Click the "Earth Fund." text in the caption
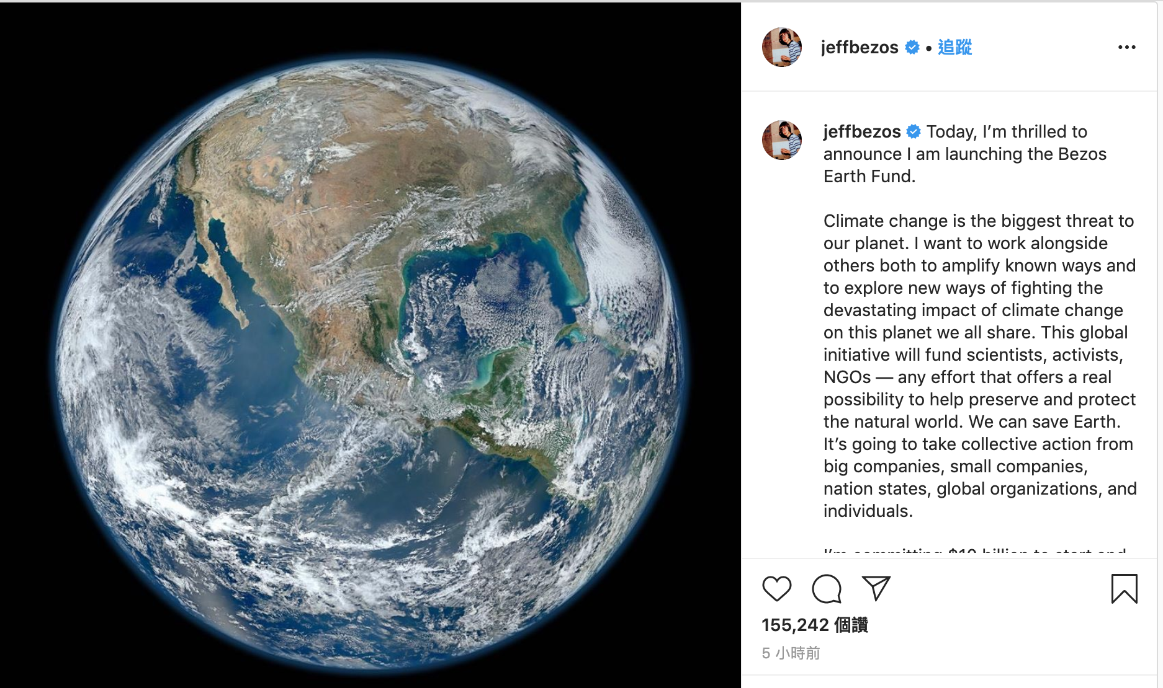Image resolution: width=1163 pixels, height=688 pixels. 869,176
